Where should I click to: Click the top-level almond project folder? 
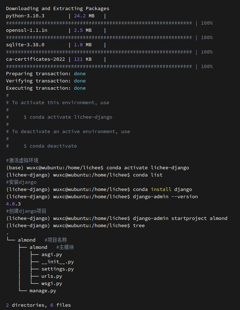point(27,240)
